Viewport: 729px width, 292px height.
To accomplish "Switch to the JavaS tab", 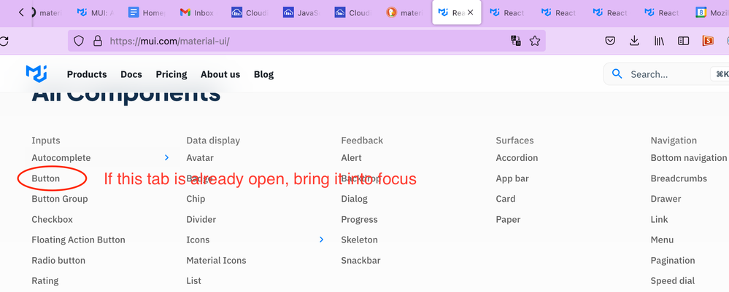I will [x=301, y=12].
